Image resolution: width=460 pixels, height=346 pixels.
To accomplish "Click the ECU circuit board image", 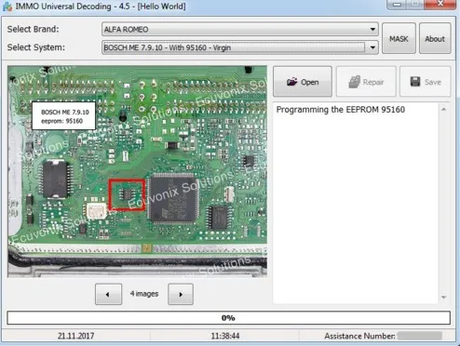I will pyautogui.click(x=137, y=171).
